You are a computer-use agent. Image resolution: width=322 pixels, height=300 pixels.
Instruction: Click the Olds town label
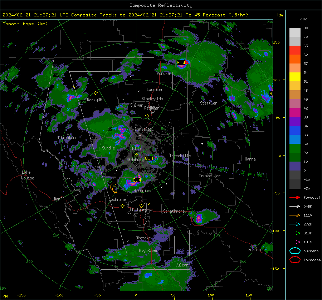click(x=136, y=149)
